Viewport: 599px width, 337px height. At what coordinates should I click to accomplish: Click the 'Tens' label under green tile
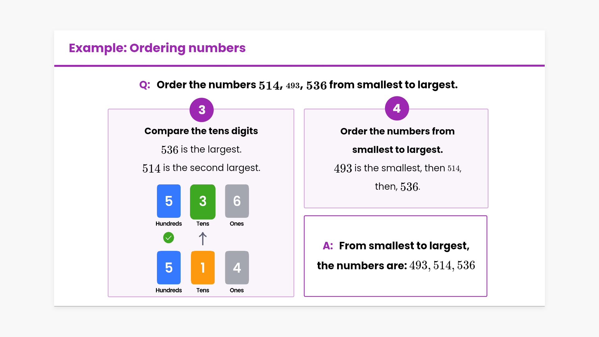pos(203,224)
